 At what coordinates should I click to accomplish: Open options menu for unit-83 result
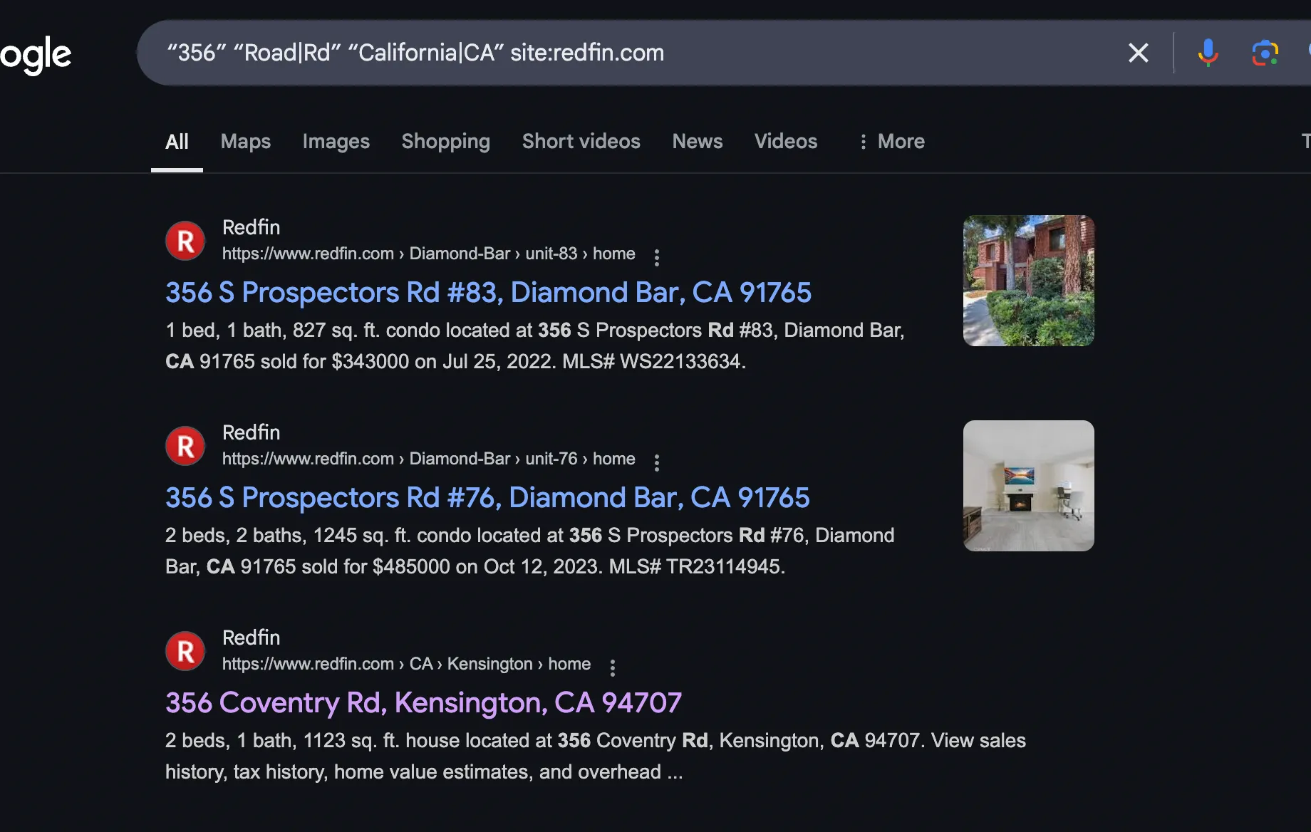pyautogui.click(x=656, y=257)
